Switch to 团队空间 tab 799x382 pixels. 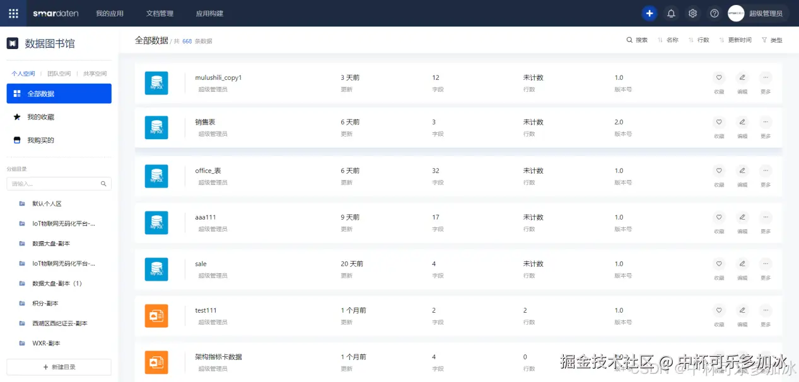(x=59, y=74)
